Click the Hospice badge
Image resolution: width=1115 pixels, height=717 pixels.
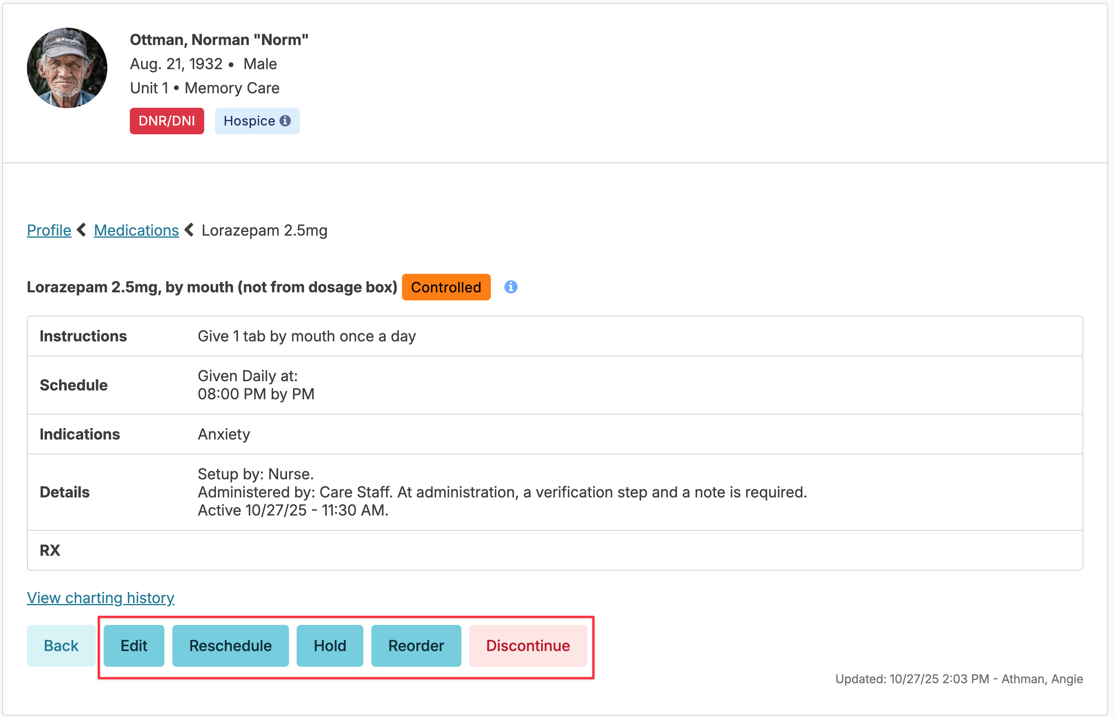pyautogui.click(x=250, y=121)
